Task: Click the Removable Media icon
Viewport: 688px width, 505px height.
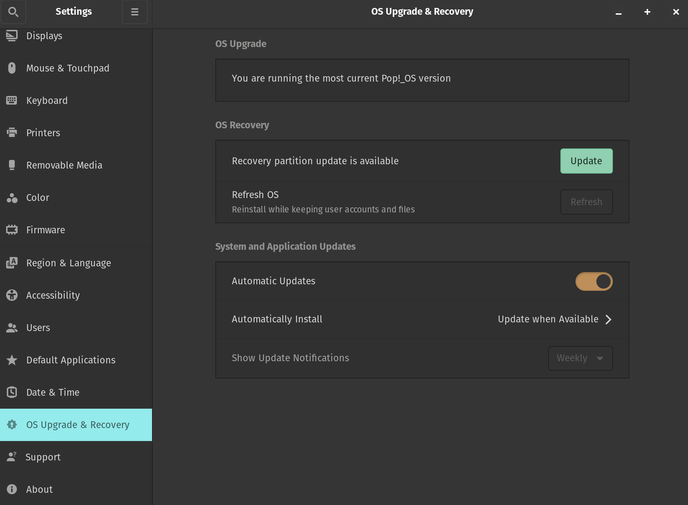Action: [x=12, y=165]
